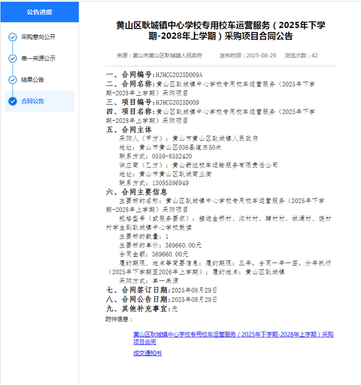Open the 校车运营服务采购项目合同 attachment link
Screen dimensions: 361x385
[233, 338]
